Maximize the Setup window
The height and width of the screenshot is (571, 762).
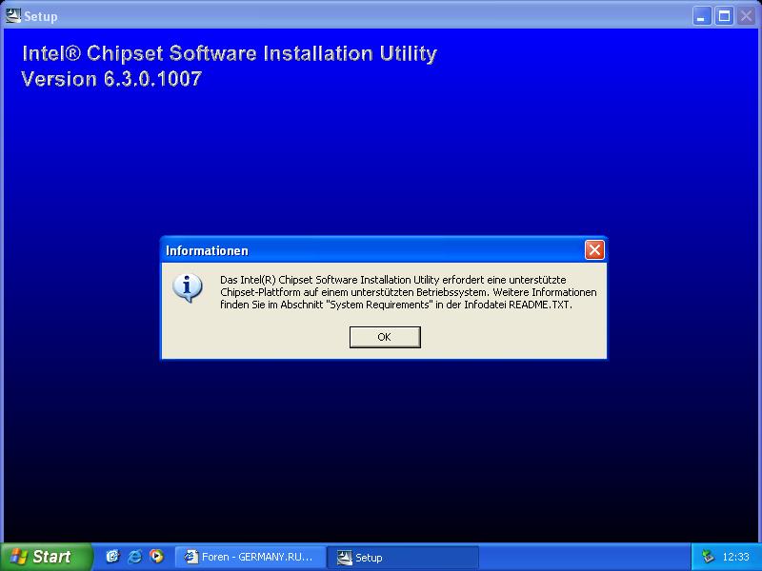tap(724, 16)
